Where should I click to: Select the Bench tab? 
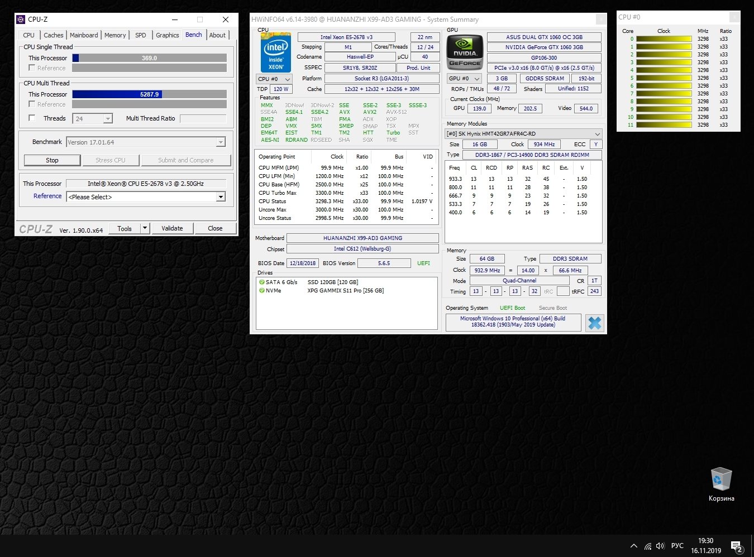pos(194,35)
